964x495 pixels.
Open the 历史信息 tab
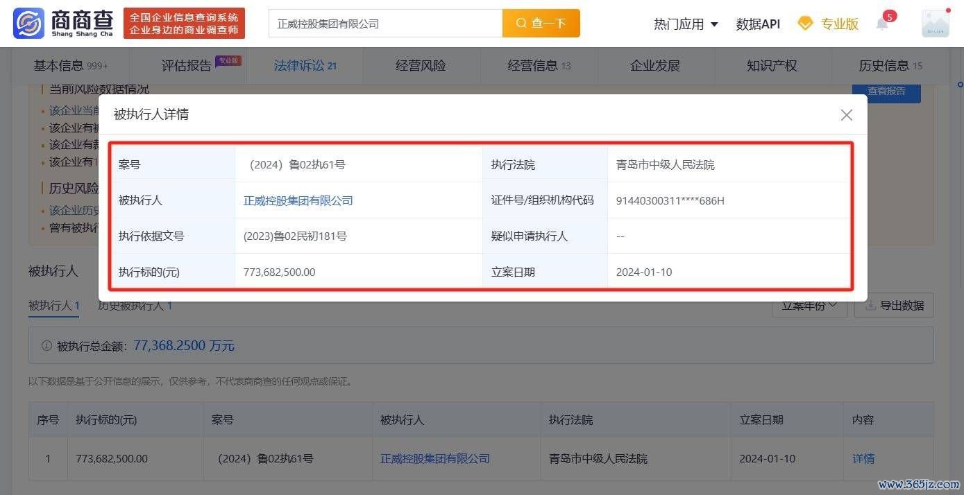click(x=890, y=66)
